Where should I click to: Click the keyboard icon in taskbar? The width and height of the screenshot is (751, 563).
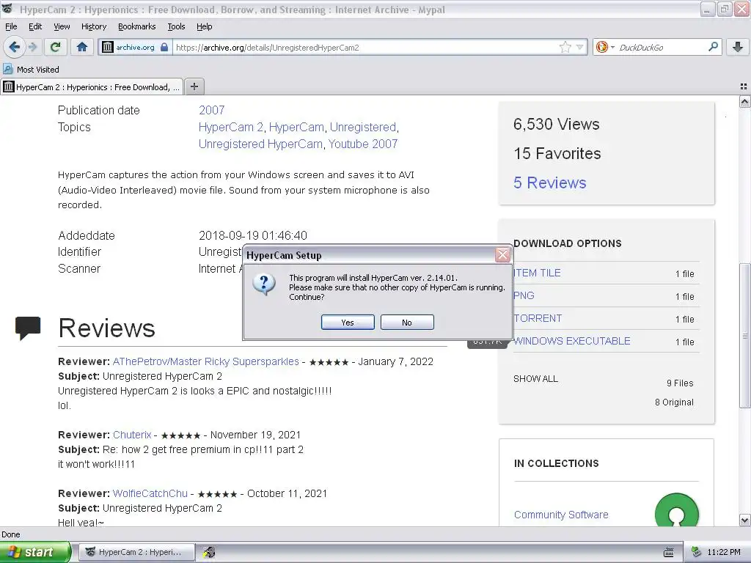(x=668, y=553)
